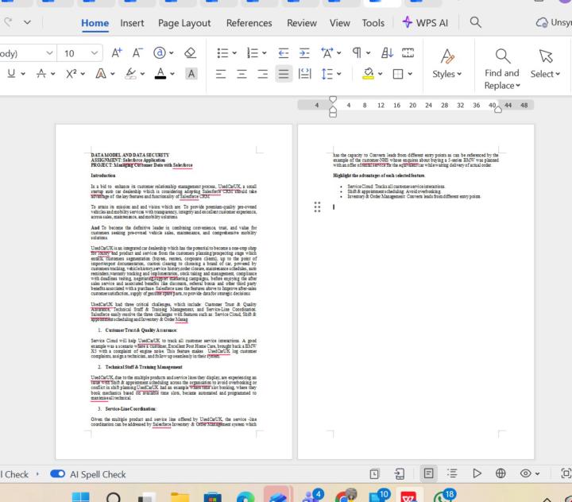Open the Home ribbon tab
This screenshot has width=572, height=502.
pos(95,23)
